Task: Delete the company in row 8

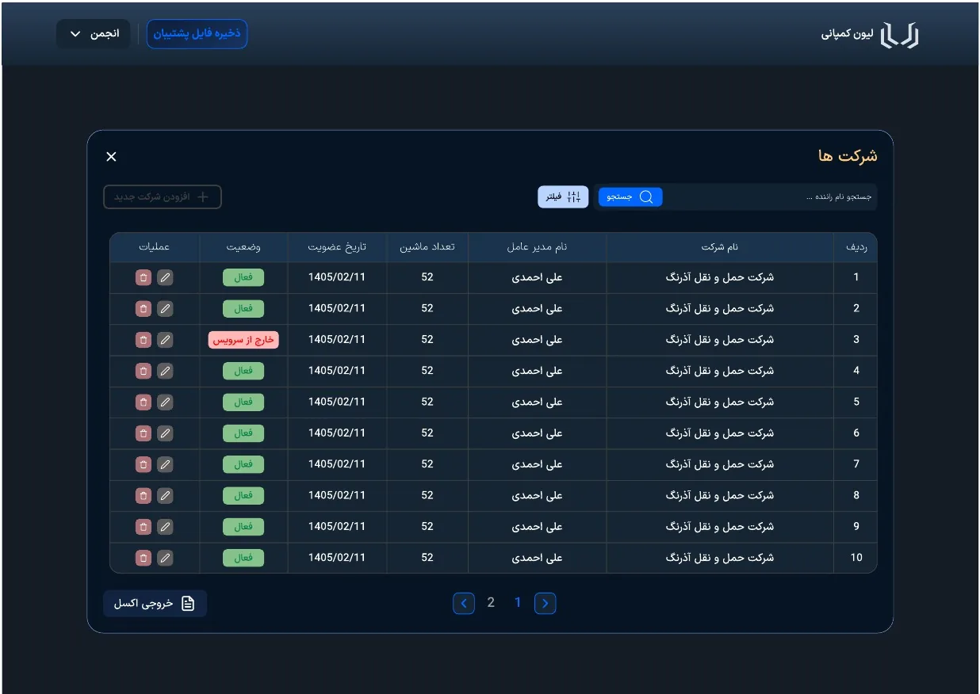Action: tap(143, 495)
